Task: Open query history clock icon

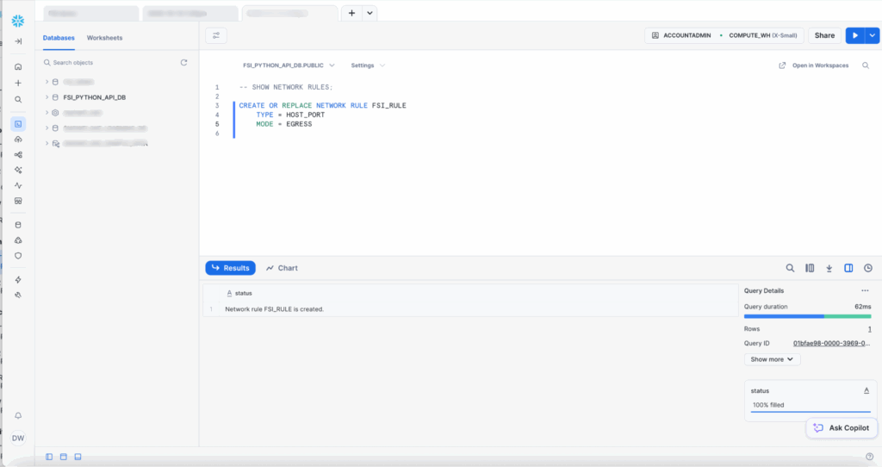Action: point(867,268)
